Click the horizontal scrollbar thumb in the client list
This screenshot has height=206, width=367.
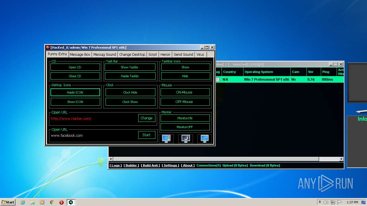click(x=216, y=159)
